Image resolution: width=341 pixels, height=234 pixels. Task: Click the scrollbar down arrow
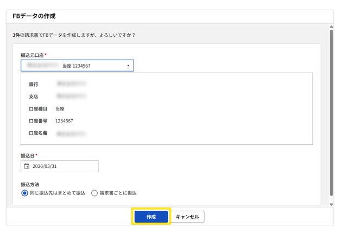331,205
